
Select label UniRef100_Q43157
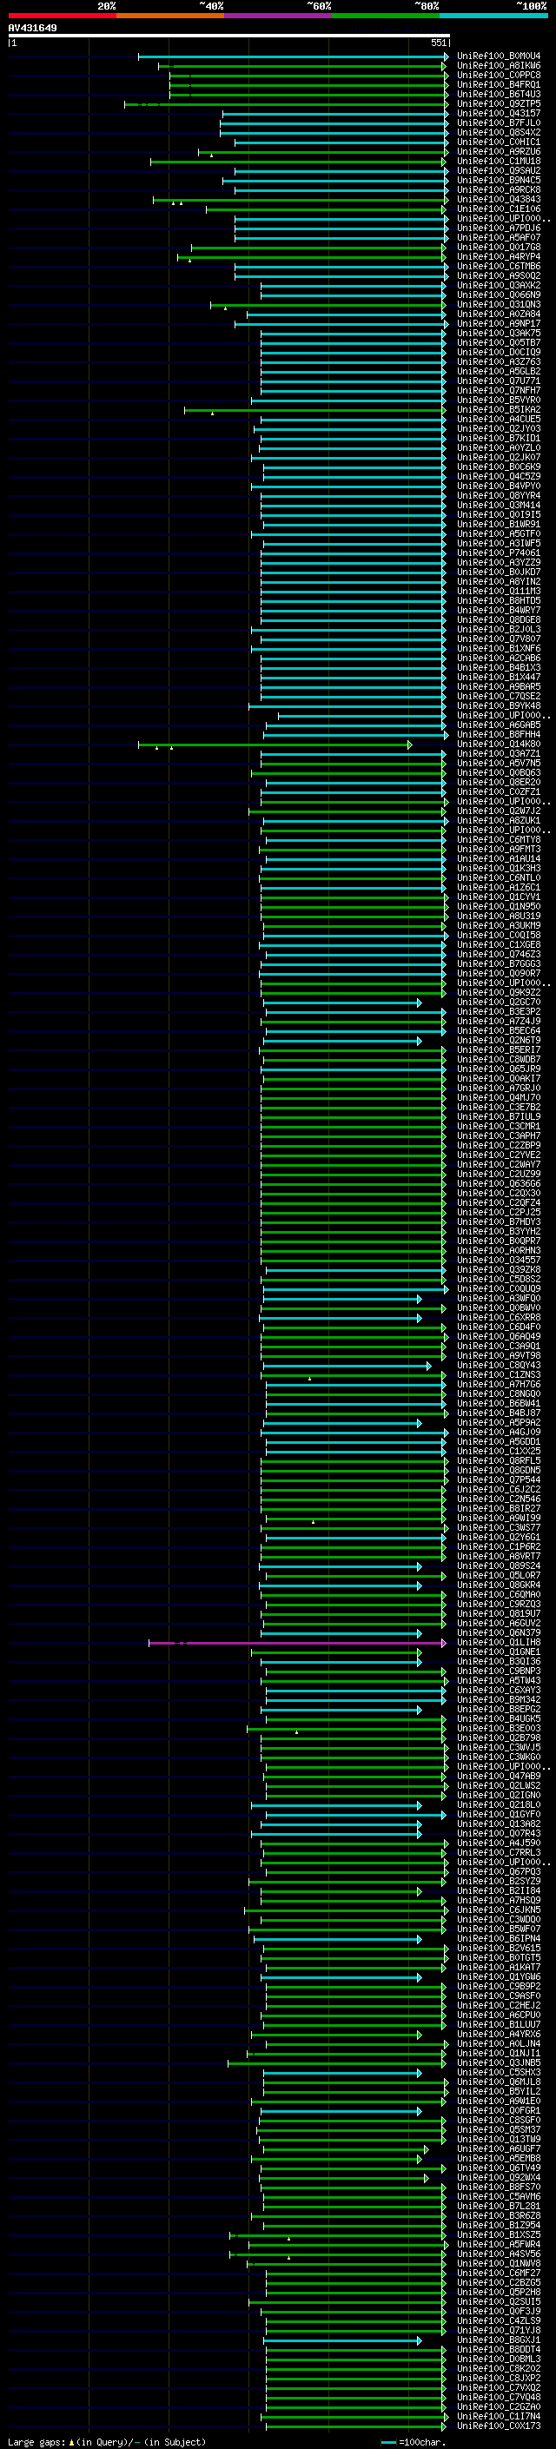click(x=498, y=113)
